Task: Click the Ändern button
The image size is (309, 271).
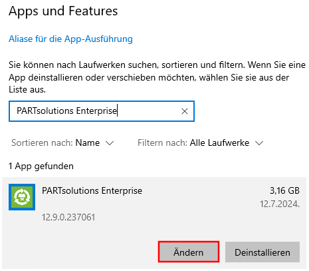Action: 189,252
